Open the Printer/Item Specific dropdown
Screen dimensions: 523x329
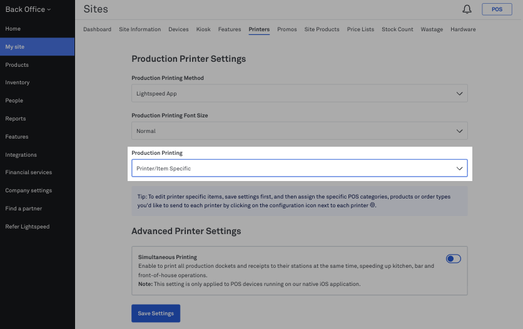pyautogui.click(x=300, y=168)
